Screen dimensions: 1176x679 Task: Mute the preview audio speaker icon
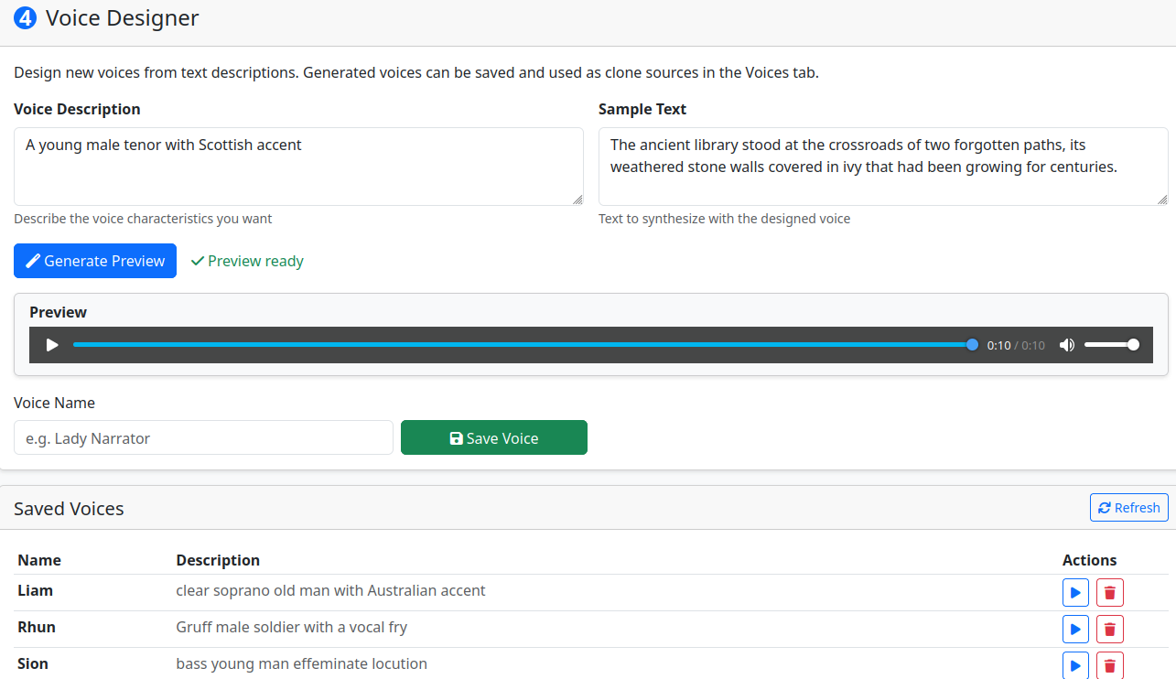(1066, 345)
